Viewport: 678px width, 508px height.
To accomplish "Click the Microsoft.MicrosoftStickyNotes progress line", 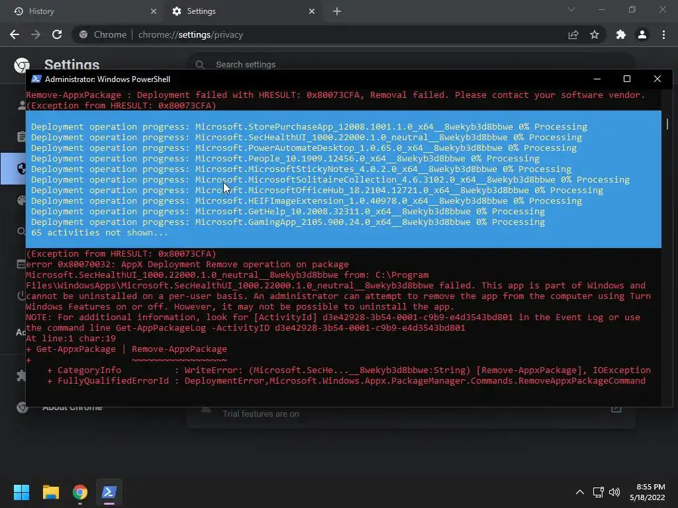I will 301,169.
